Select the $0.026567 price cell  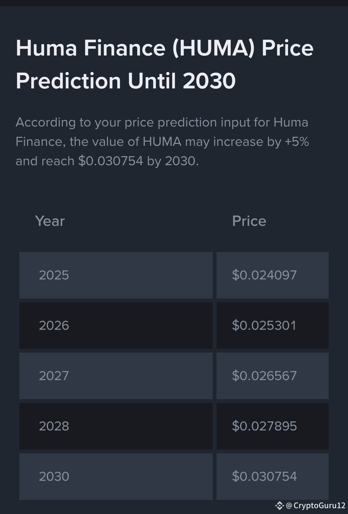273,376
